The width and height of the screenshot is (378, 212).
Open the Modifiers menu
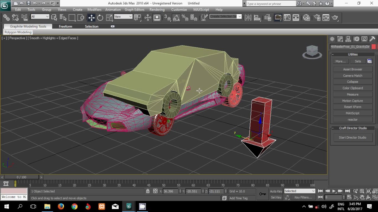coord(94,10)
